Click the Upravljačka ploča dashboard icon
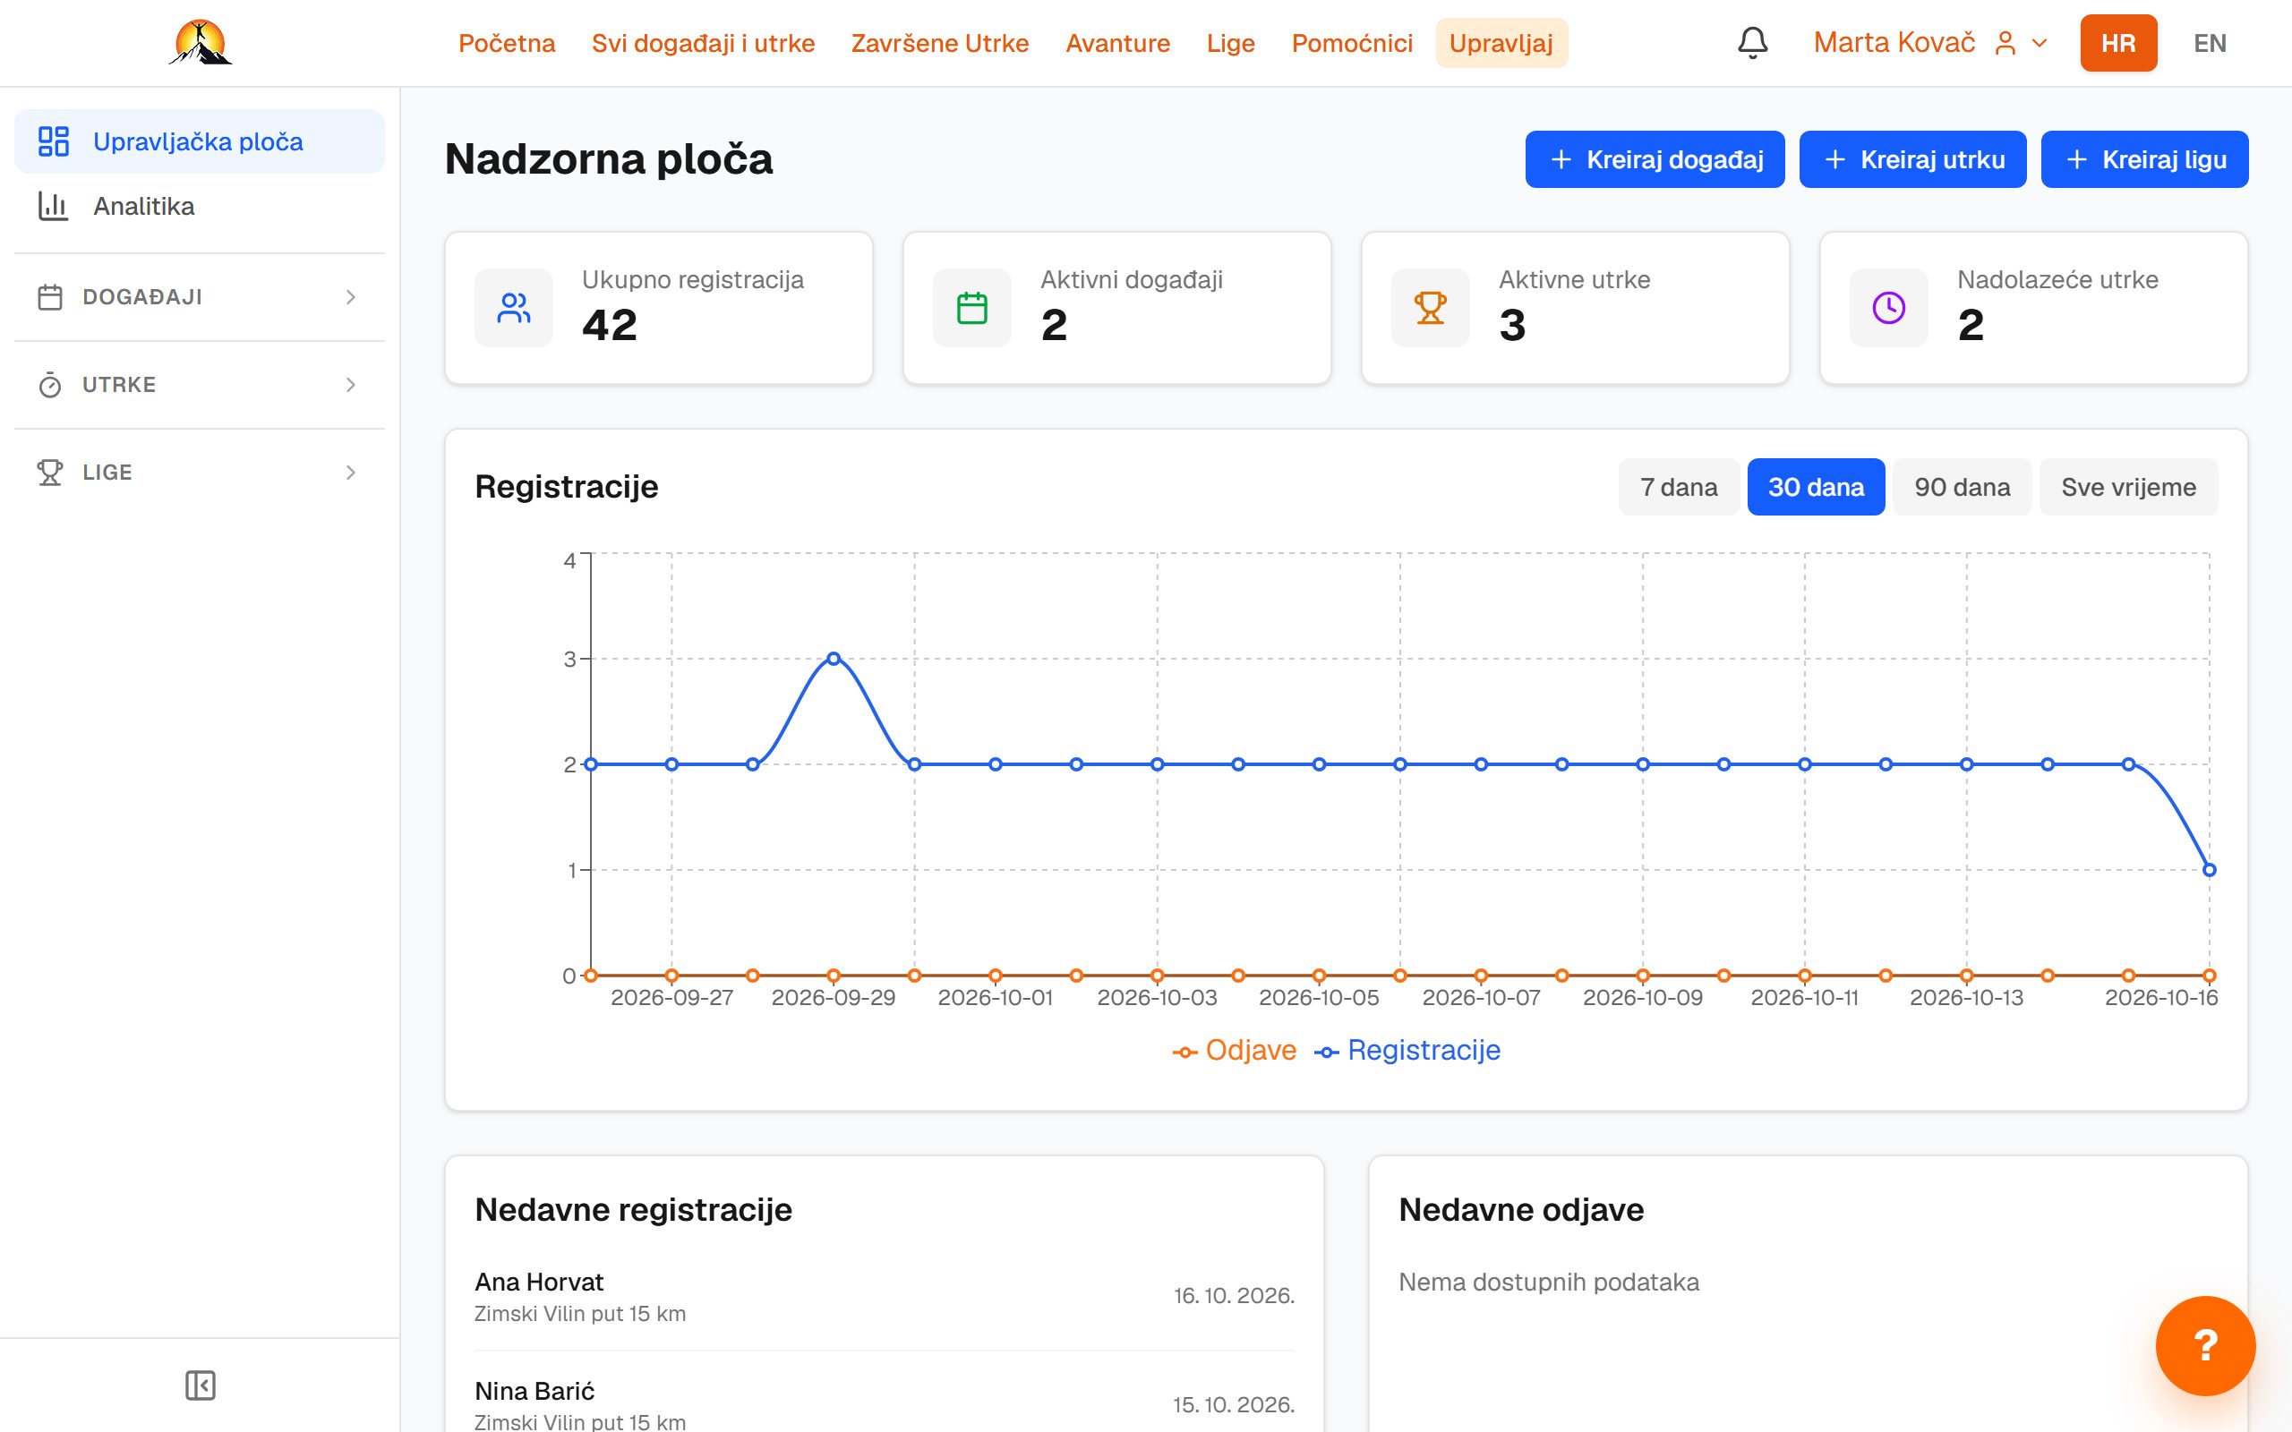The width and height of the screenshot is (2292, 1432). click(53, 141)
